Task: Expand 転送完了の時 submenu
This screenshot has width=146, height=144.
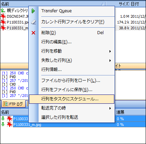Action: click(72, 108)
